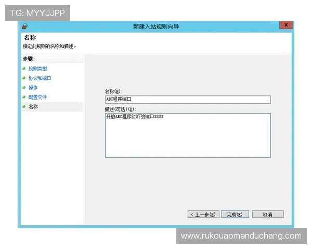This screenshot has height=249, width=312.
Task: Open the 协议和端口 step
Action: 40,78
